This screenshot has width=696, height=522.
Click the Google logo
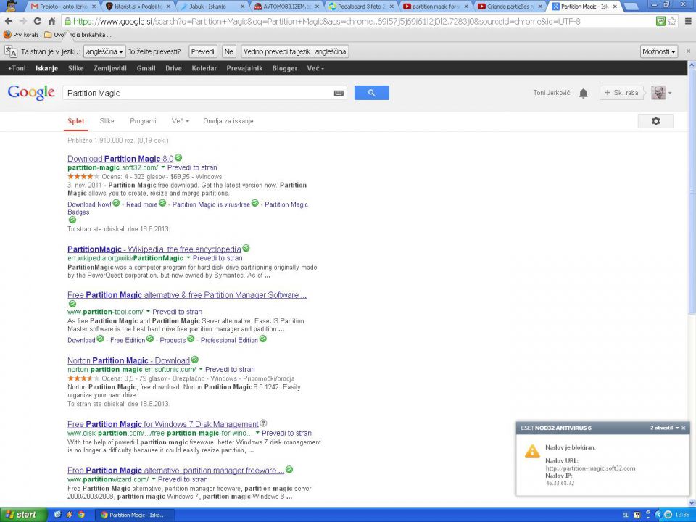coord(31,92)
